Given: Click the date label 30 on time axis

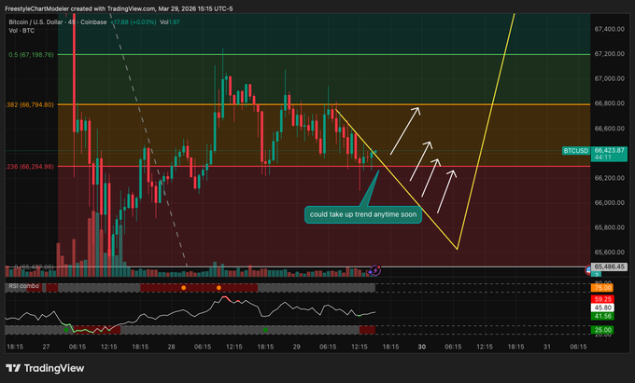Looking at the screenshot, I should [x=422, y=345].
